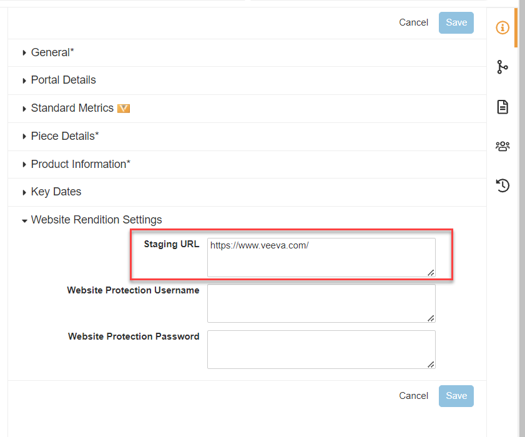Open the information panel icon
The image size is (525, 437).
[x=503, y=27]
